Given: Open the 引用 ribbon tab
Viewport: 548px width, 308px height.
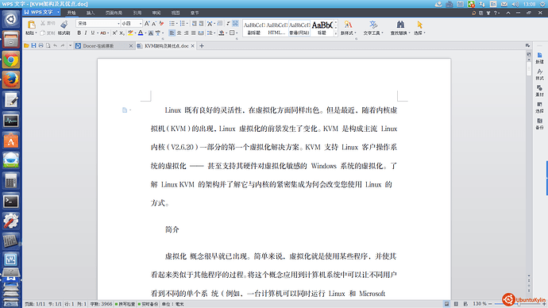Looking at the screenshot, I should 137,13.
